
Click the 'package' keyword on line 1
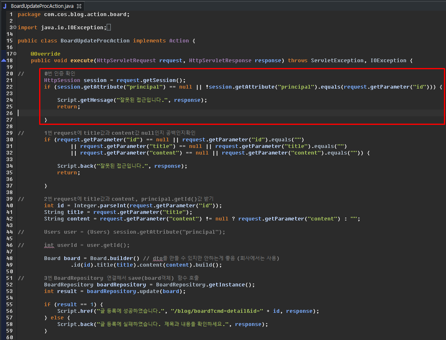pos(29,14)
